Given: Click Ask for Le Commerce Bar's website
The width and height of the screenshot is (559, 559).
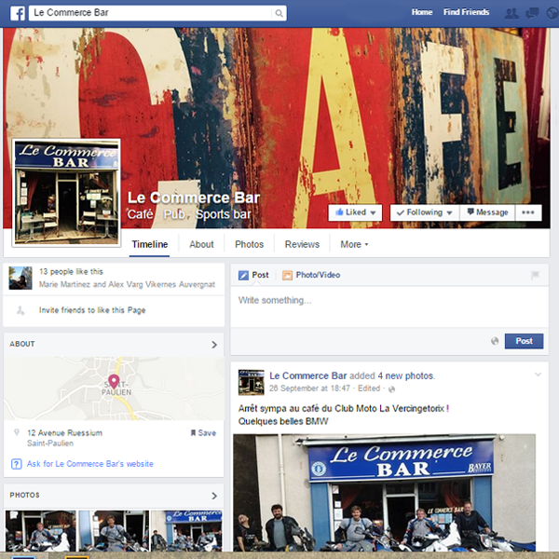Looking at the screenshot, I should coord(90,464).
